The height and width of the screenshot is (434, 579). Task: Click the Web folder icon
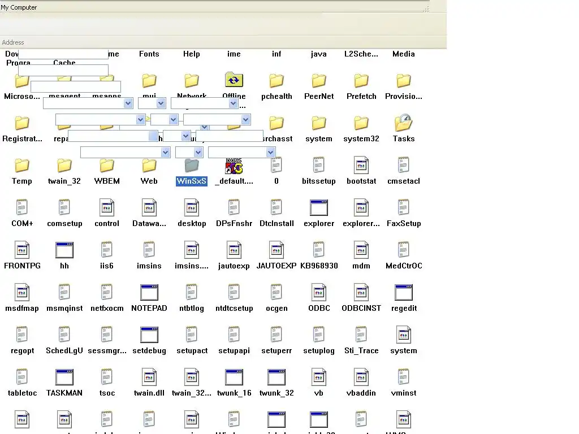[x=149, y=166]
